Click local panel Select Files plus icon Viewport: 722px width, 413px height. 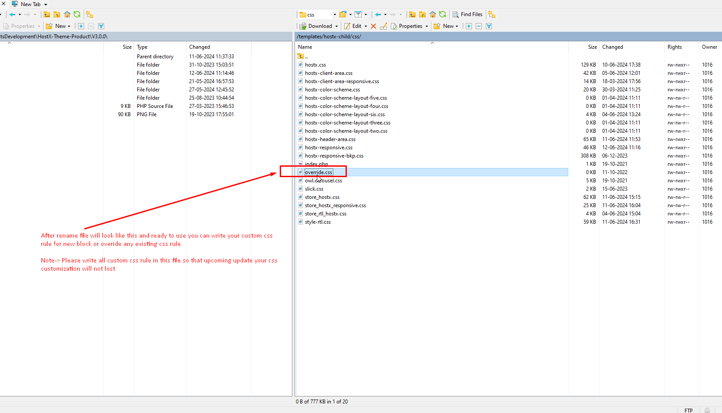(x=81, y=26)
